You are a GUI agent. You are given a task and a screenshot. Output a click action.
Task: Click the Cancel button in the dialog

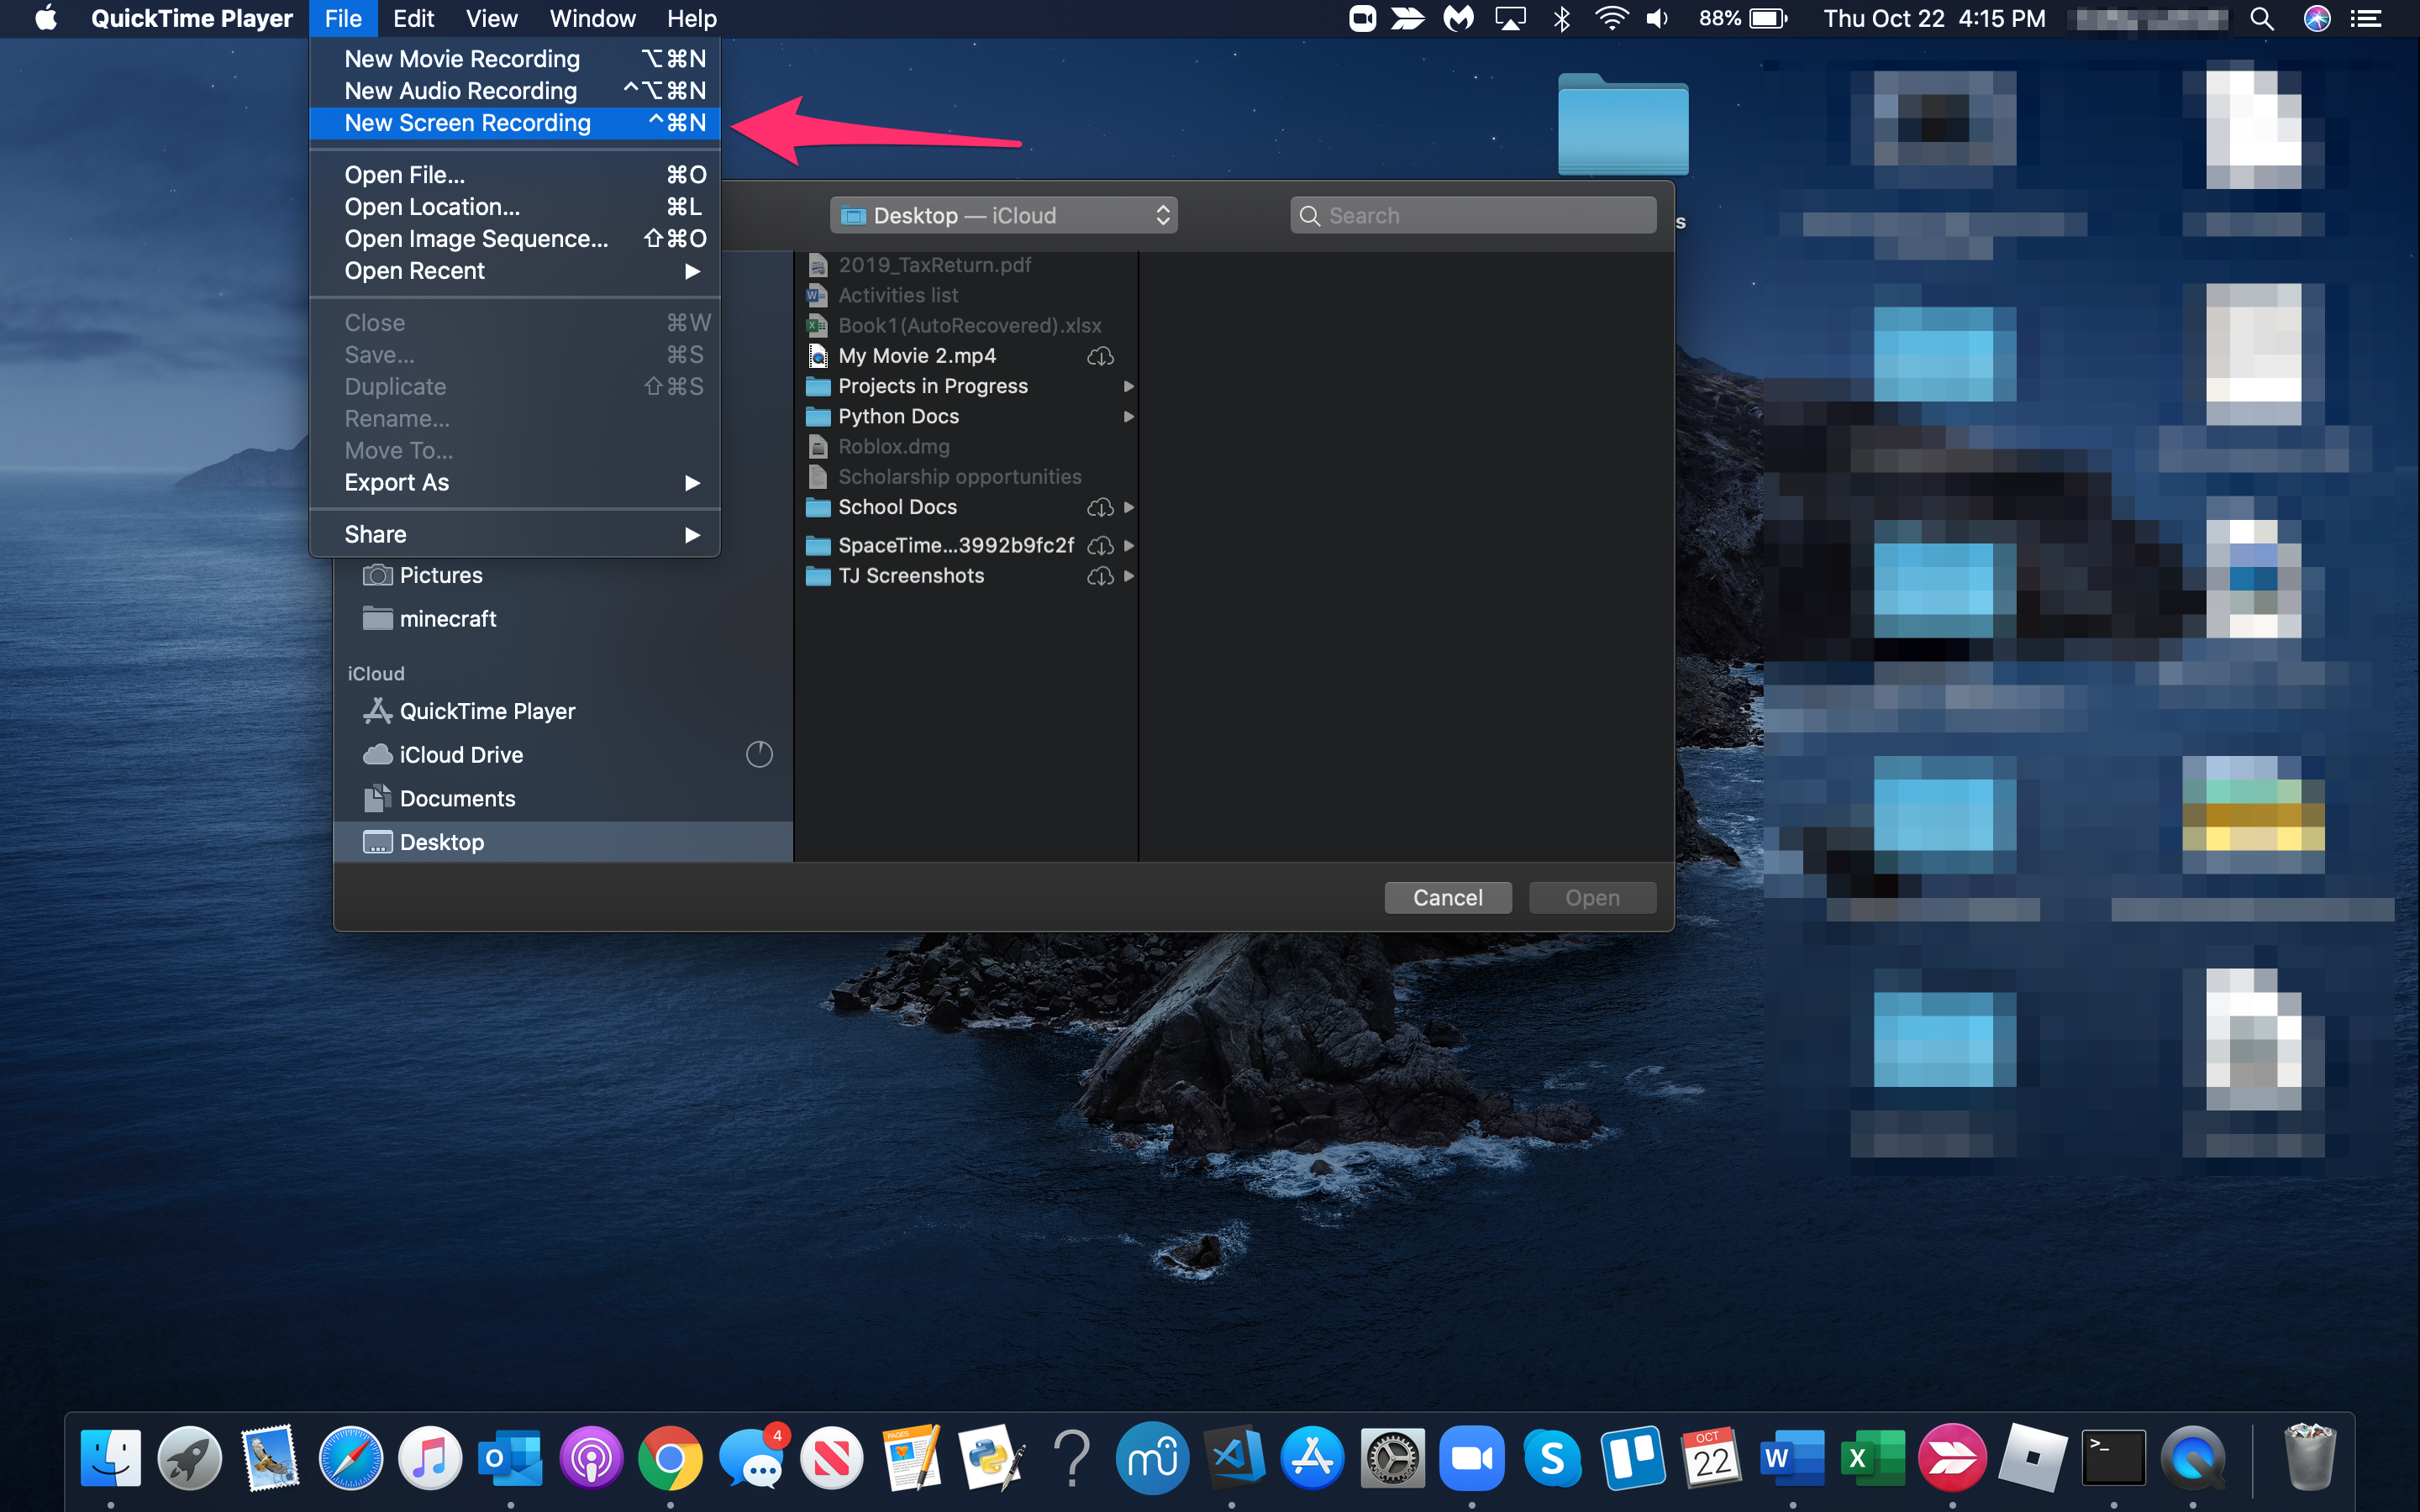coord(1447,898)
